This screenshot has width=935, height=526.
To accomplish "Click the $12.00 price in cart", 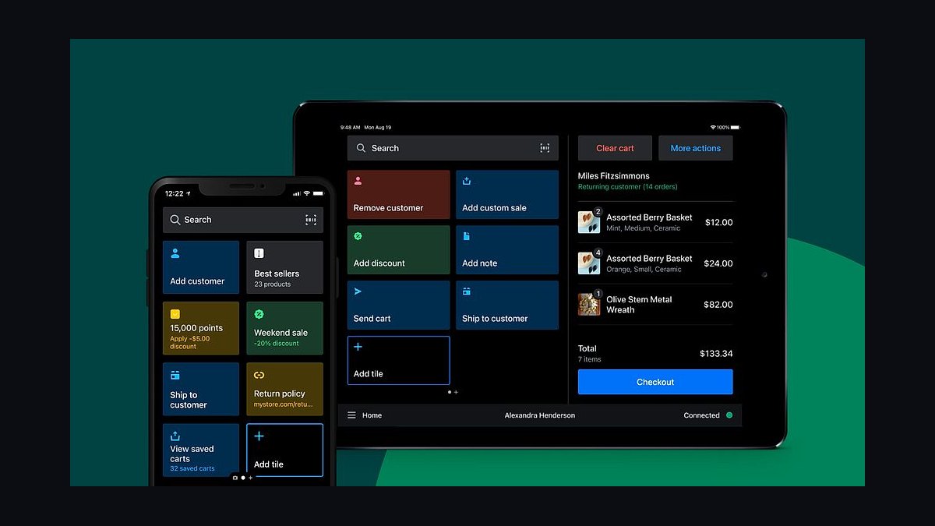I will point(718,222).
